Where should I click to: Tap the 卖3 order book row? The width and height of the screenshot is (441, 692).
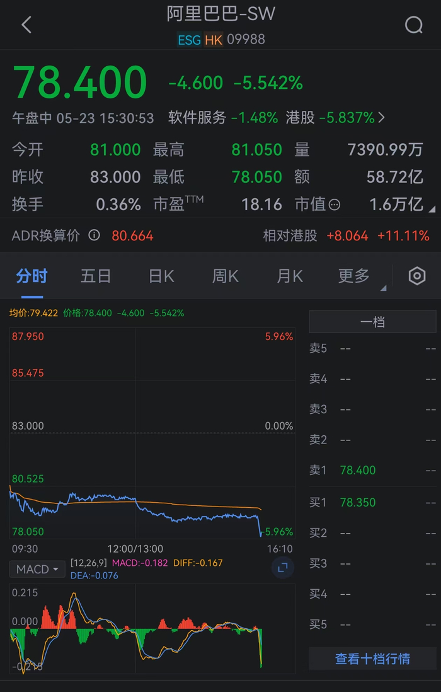[x=373, y=409]
